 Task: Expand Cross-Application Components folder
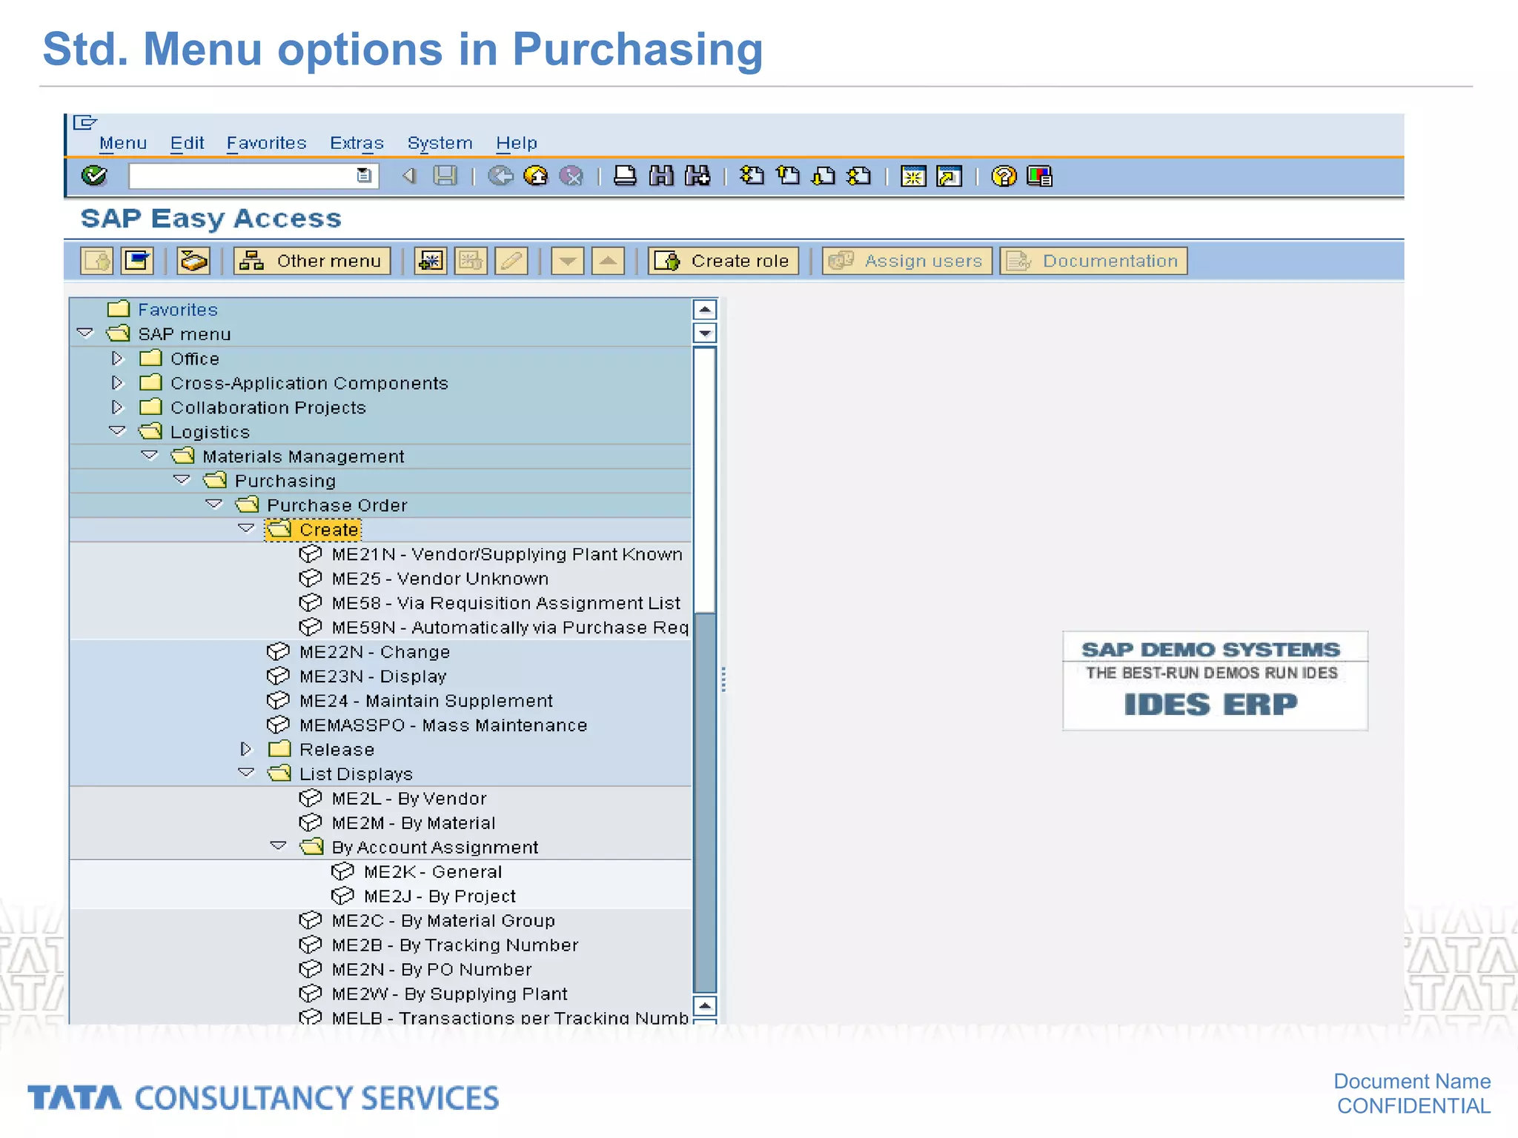pyautogui.click(x=117, y=383)
